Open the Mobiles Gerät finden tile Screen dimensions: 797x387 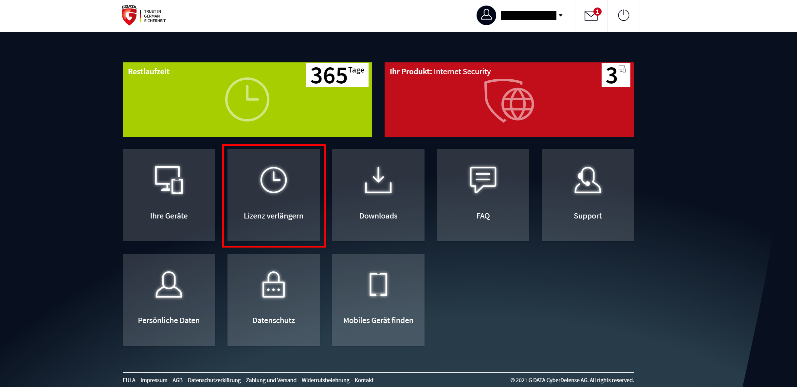tap(378, 299)
